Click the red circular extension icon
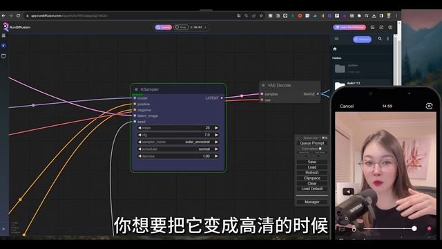The width and height of the screenshot is (442, 249). (300, 16)
